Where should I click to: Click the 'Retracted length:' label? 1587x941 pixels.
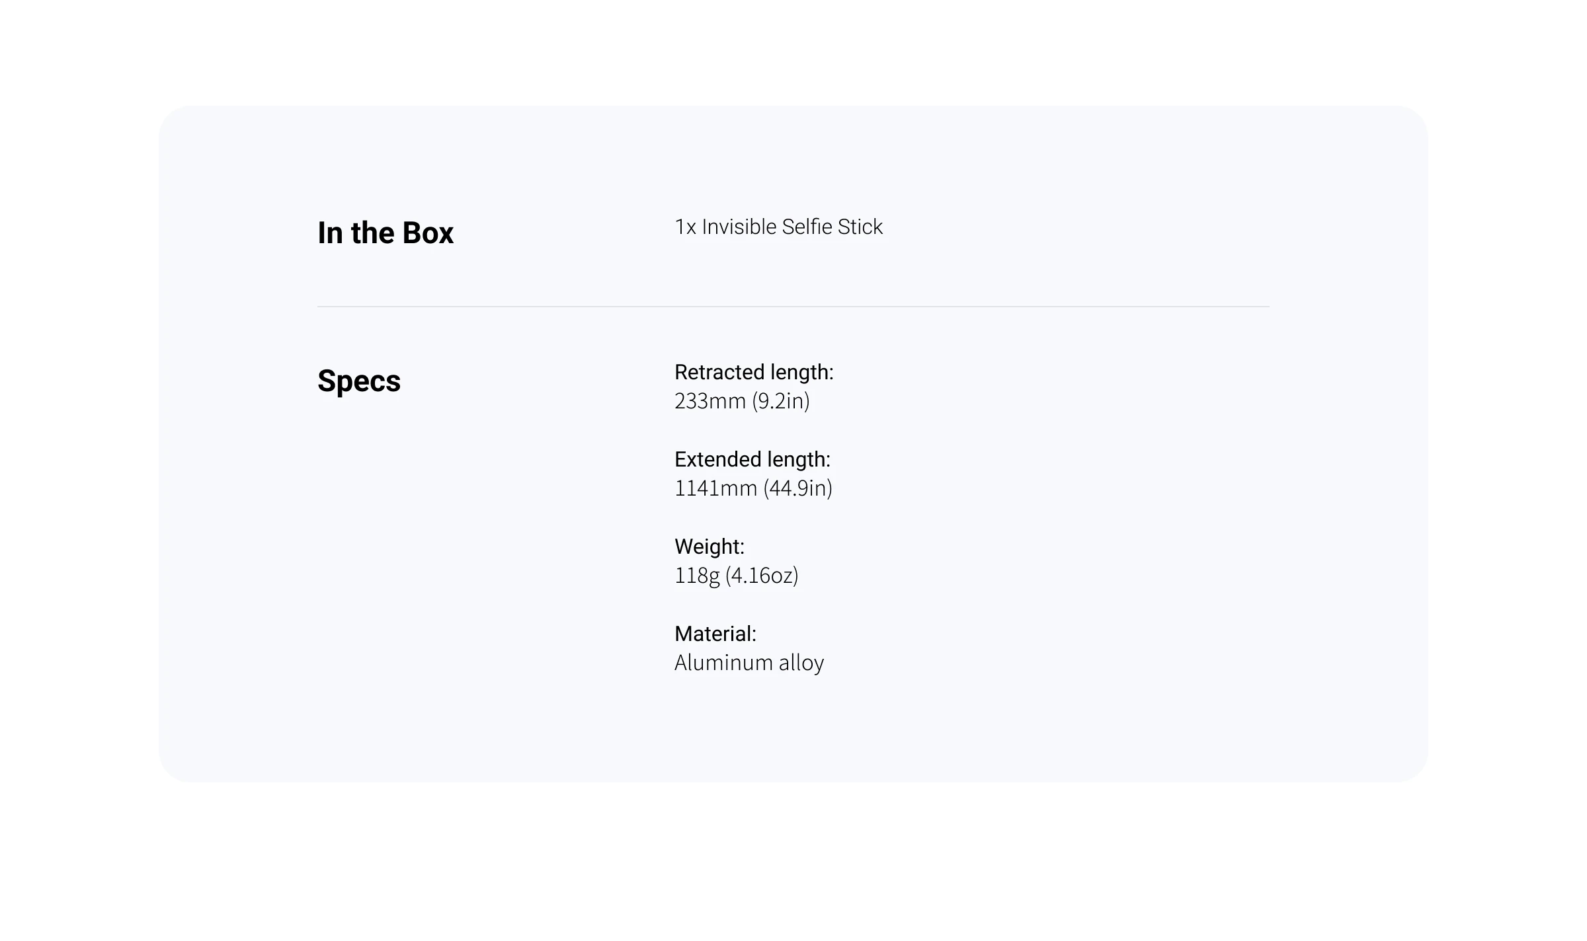(754, 373)
